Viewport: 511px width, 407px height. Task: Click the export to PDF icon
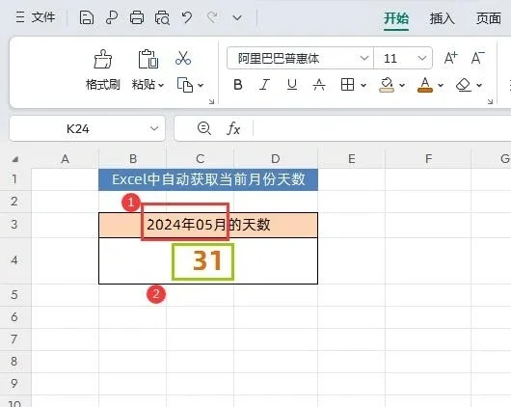tap(112, 17)
